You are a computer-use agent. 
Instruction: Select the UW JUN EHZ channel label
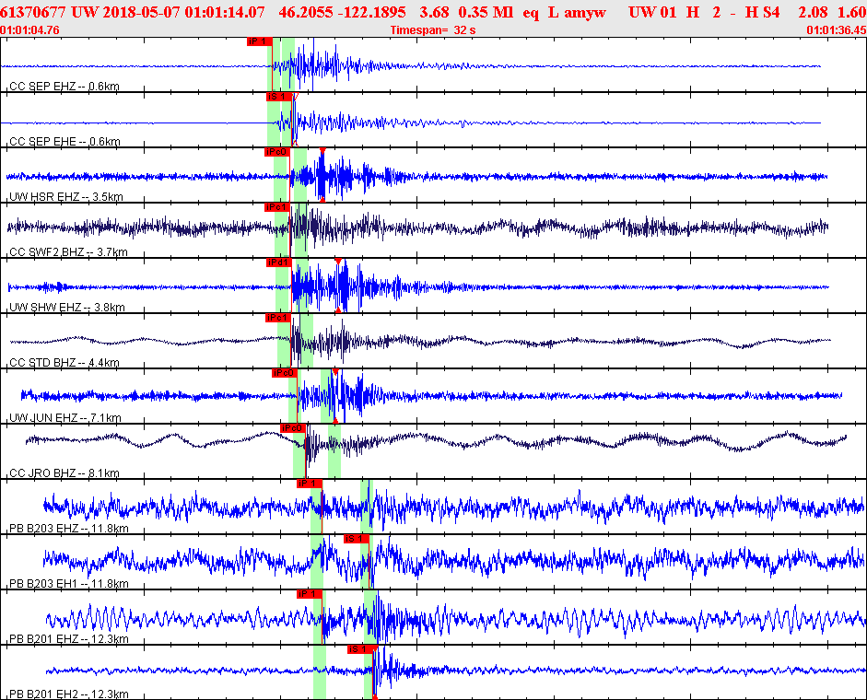(65, 418)
